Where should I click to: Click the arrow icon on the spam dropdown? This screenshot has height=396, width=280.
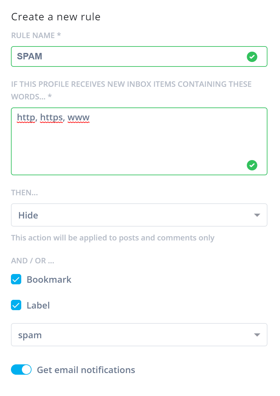257,335
